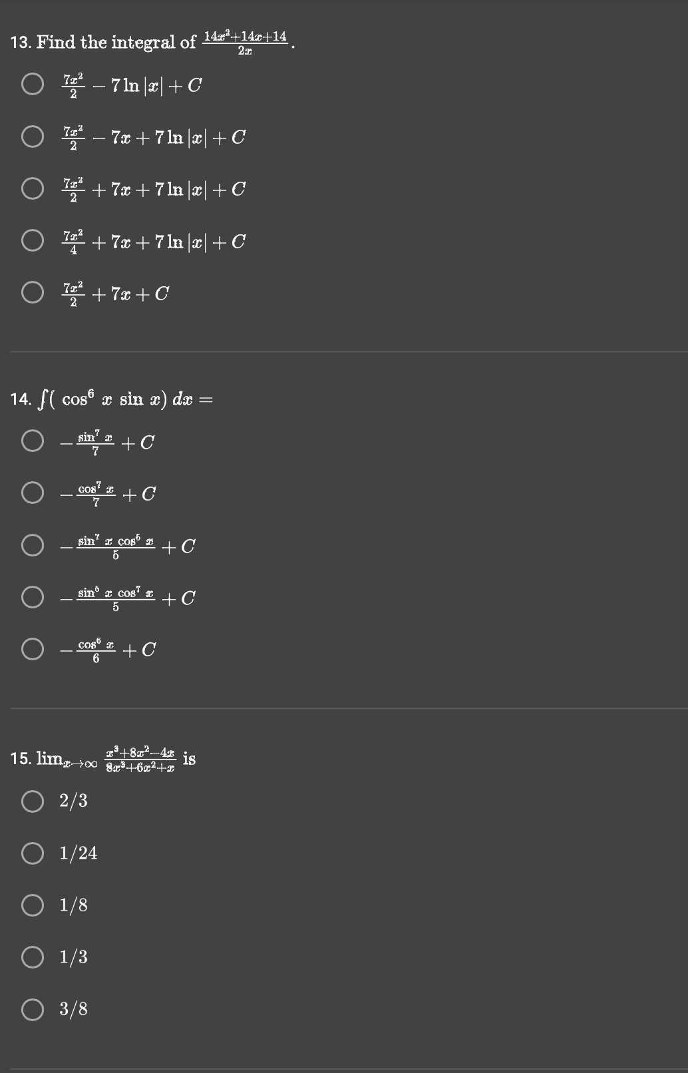Select 1/8 for the limit problem

pyautogui.click(x=32, y=905)
